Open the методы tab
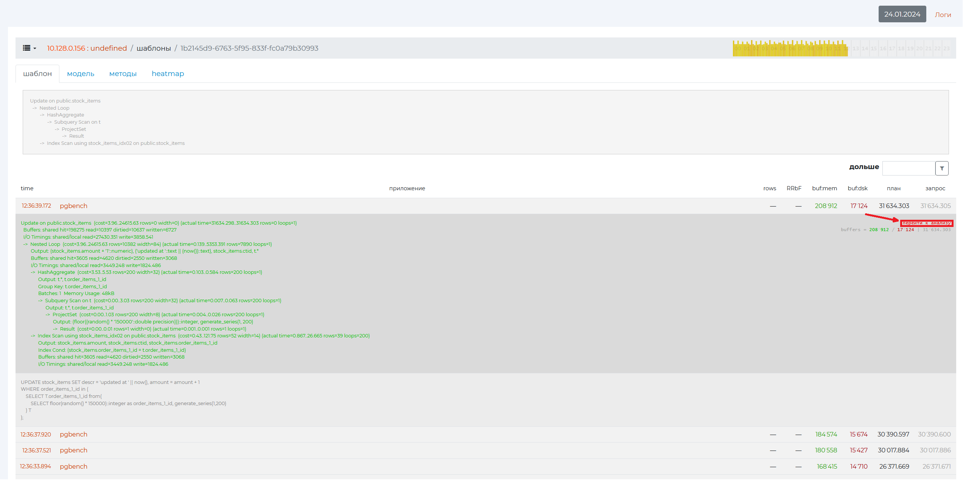Viewport: 963px width, 480px height. click(x=123, y=74)
